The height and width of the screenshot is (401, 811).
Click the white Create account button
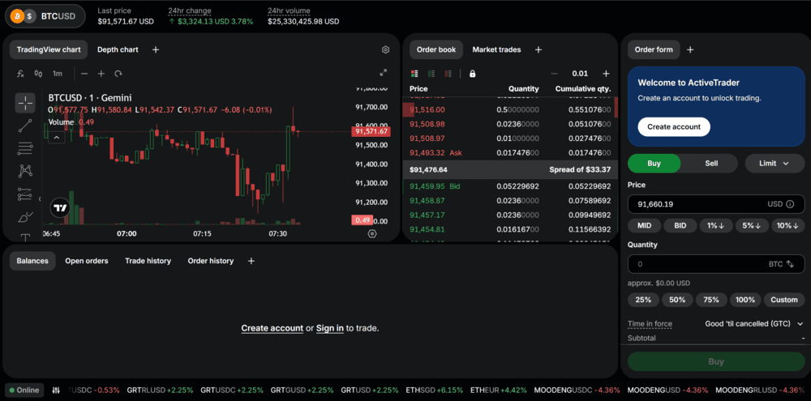pos(674,126)
